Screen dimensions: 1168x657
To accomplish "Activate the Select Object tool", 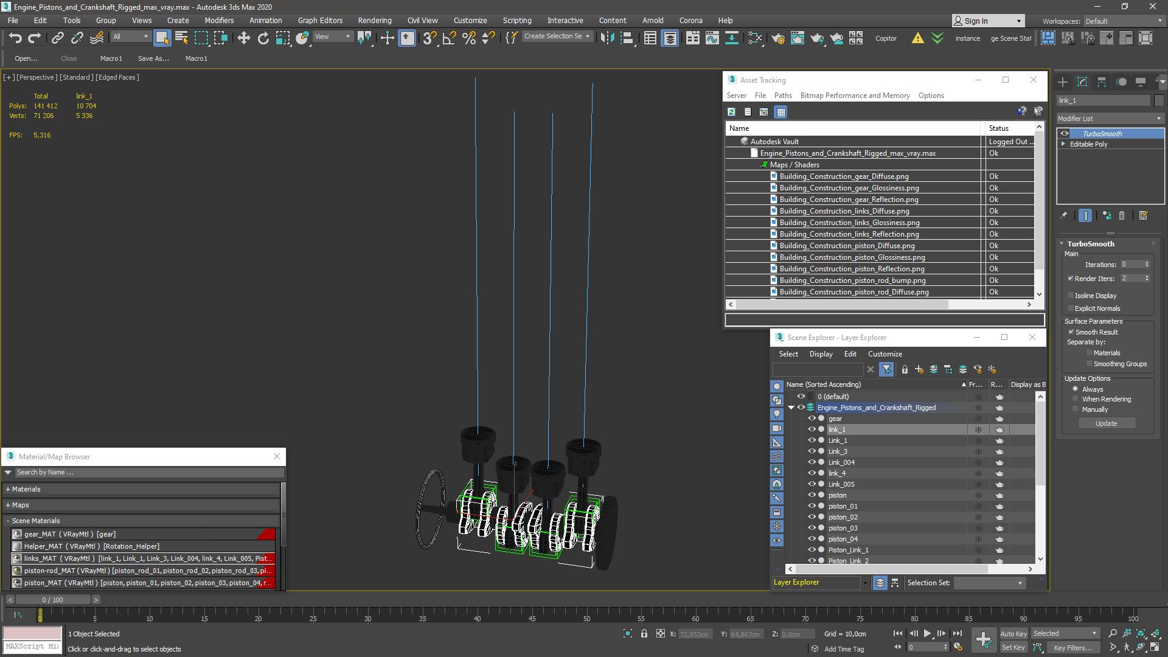I will pyautogui.click(x=162, y=38).
